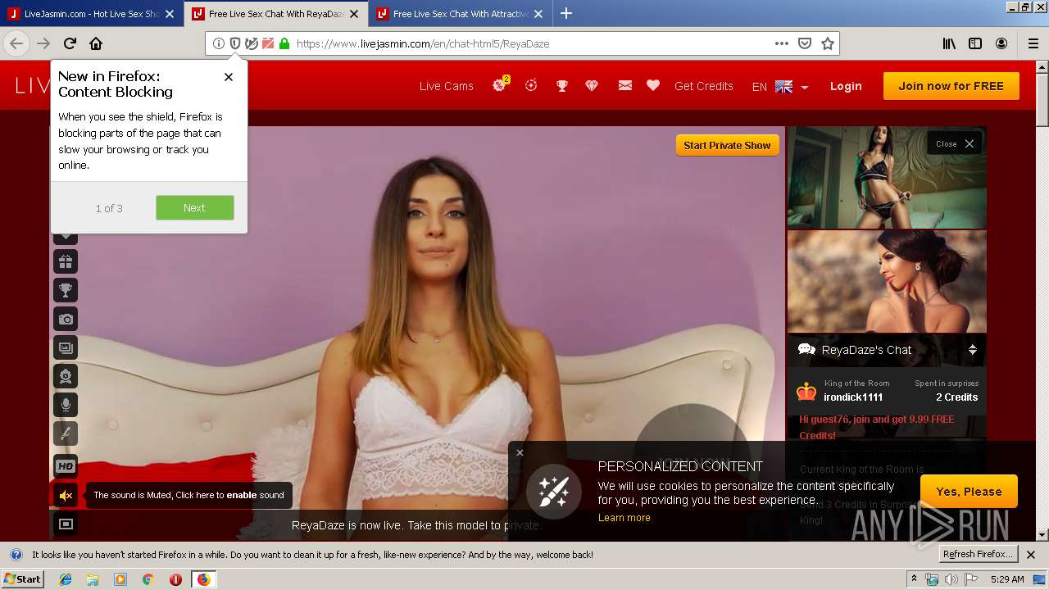
Task: Close the Firefox refresh notification bar
Action: click(1031, 555)
